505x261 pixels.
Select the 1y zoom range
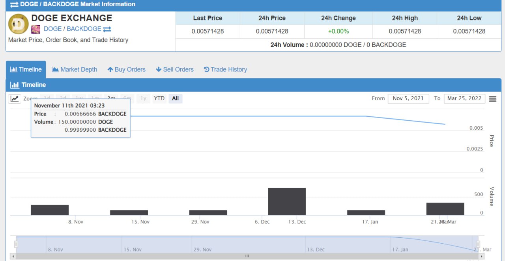tap(143, 99)
